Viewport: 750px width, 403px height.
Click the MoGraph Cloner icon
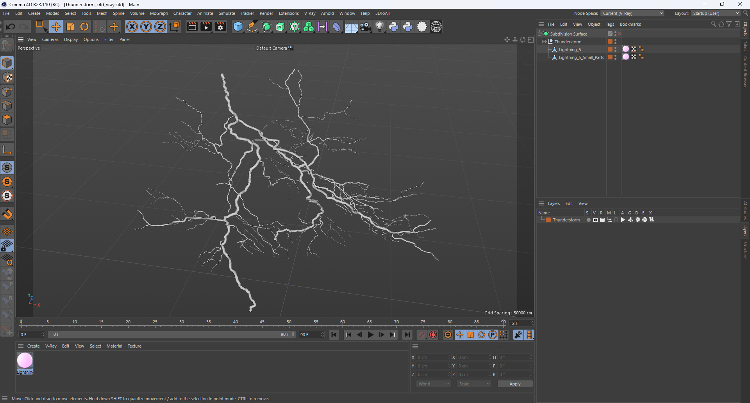(x=309, y=27)
